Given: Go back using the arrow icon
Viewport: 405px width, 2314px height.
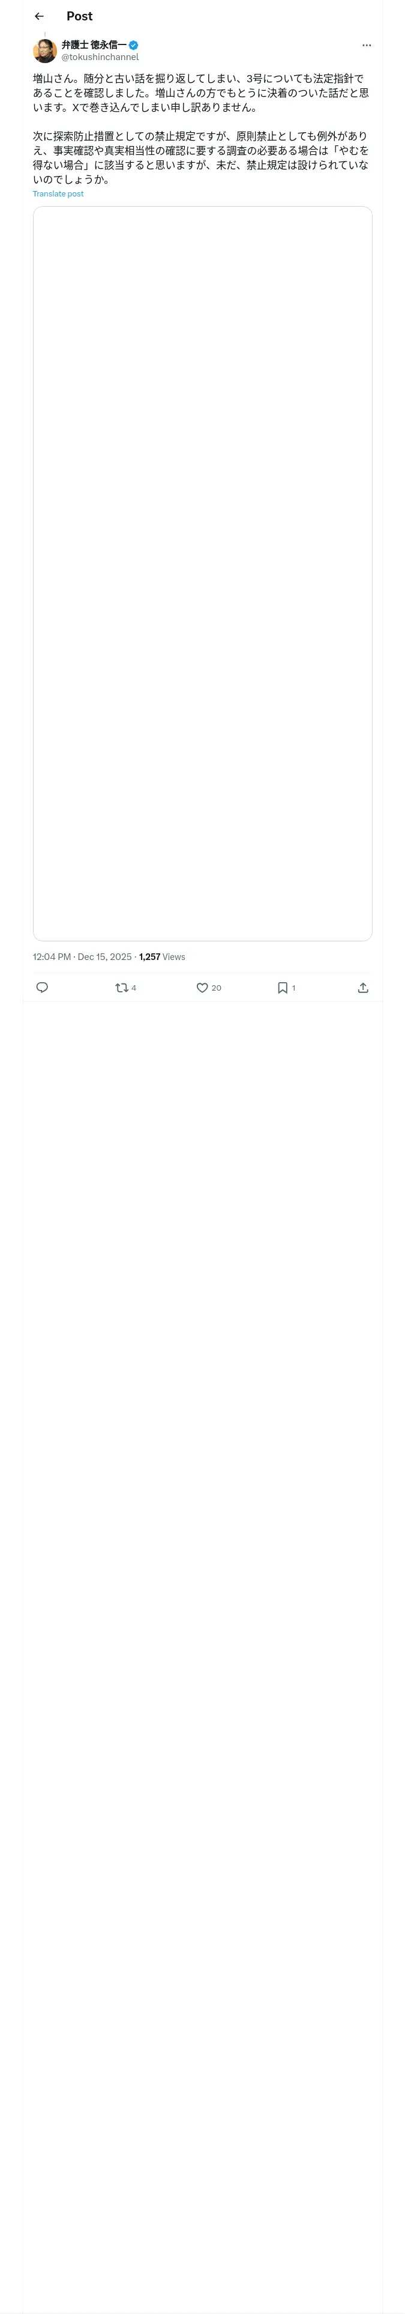Looking at the screenshot, I should pos(38,16).
